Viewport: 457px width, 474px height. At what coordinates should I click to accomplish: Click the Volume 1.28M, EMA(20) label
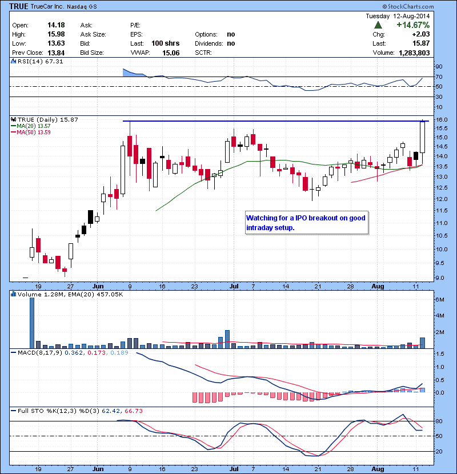70,294
